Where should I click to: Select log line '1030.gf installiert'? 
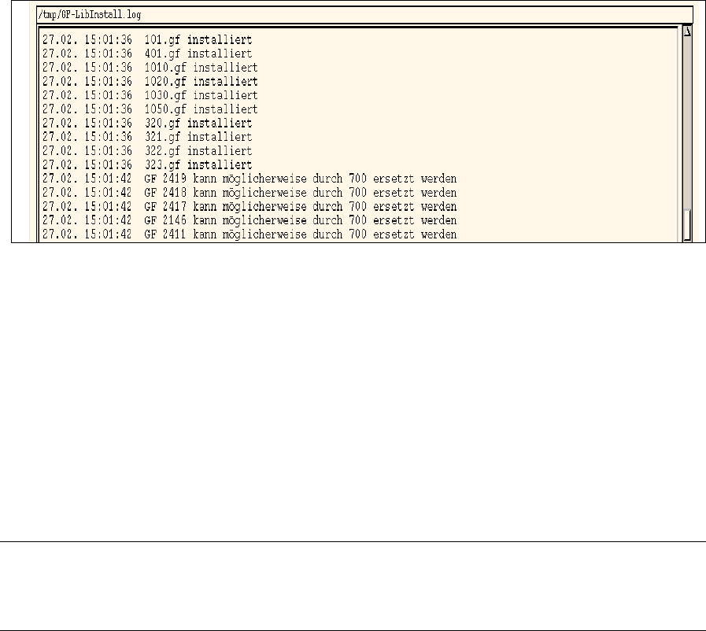tap(150, 96)
